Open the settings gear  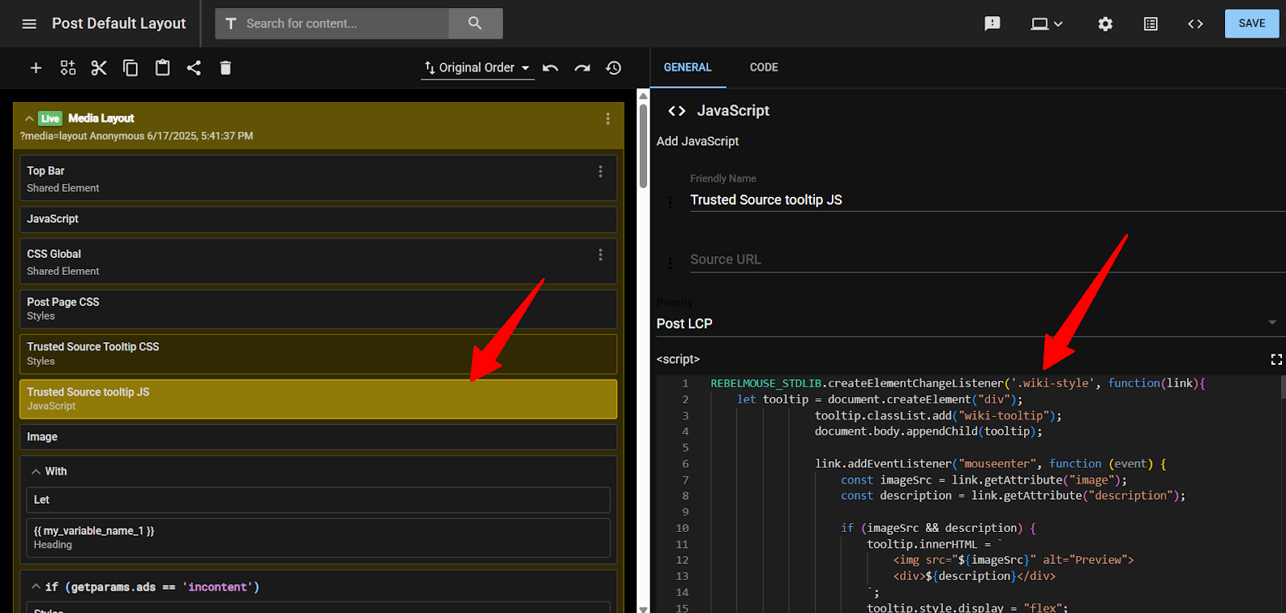click(1105, 24)
